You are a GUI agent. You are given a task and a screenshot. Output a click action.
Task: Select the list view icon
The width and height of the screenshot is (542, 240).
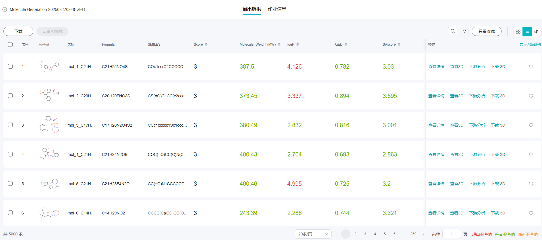(527, 31)
